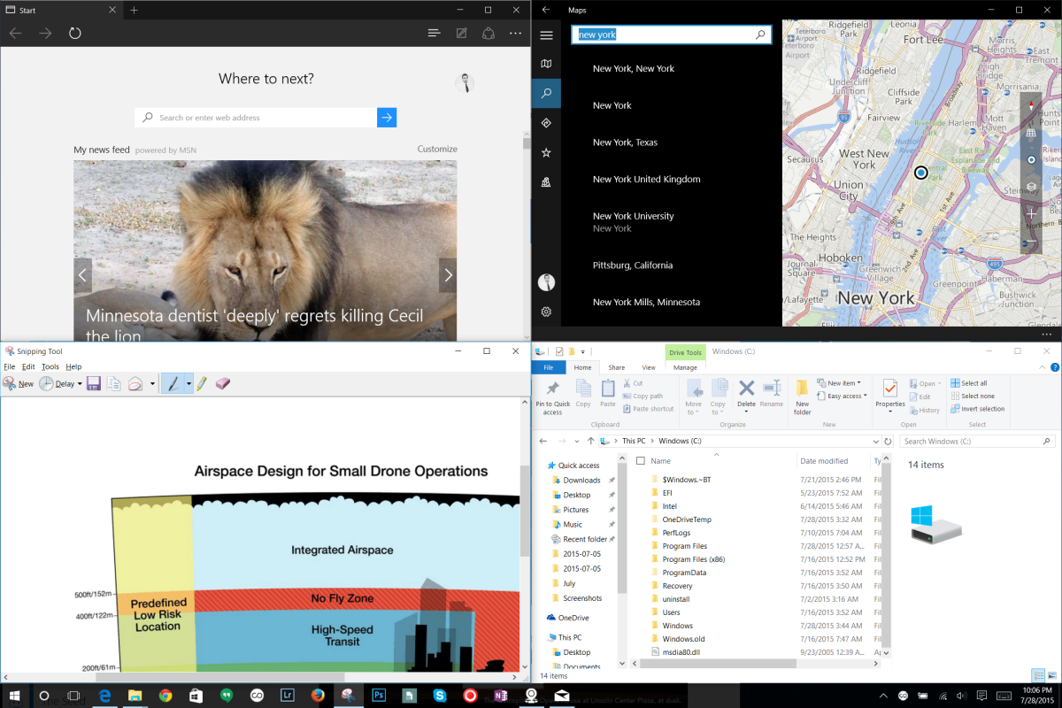The height and width of the screenshot is (708, 1062).
Task: Click the Make a Web Note icon
Action: (x=461, y=34)
